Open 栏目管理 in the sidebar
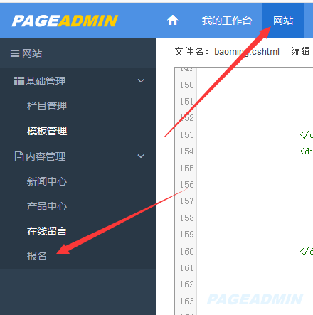313x315 pixels. (47, 106)
